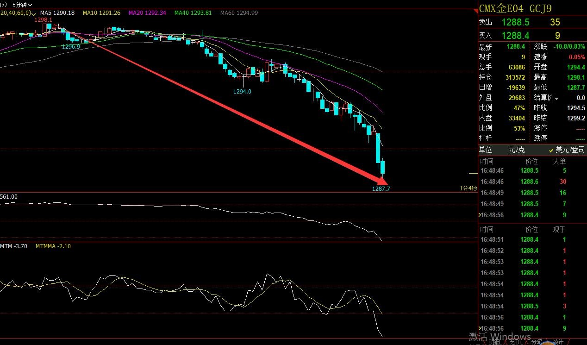Click the 卖出 price 1288.5
Screen dimensions: 587x345
[515, 22]
